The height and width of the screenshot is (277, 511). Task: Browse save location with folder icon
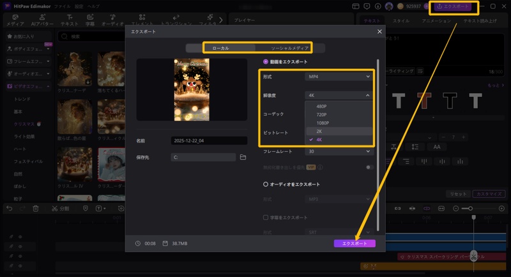pyautogui.click(x=243, y=157)
